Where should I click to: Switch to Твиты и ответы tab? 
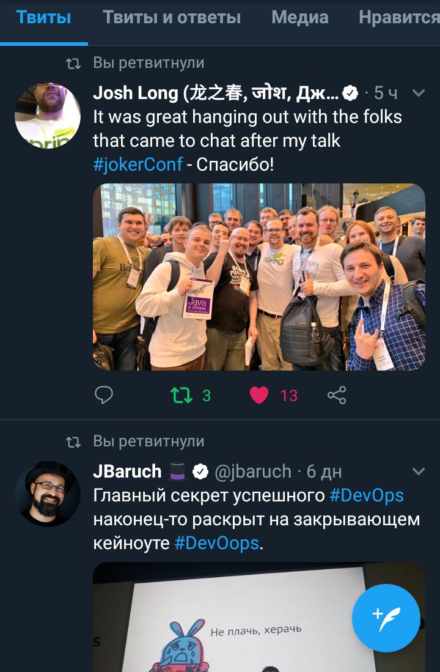point(171,18)
